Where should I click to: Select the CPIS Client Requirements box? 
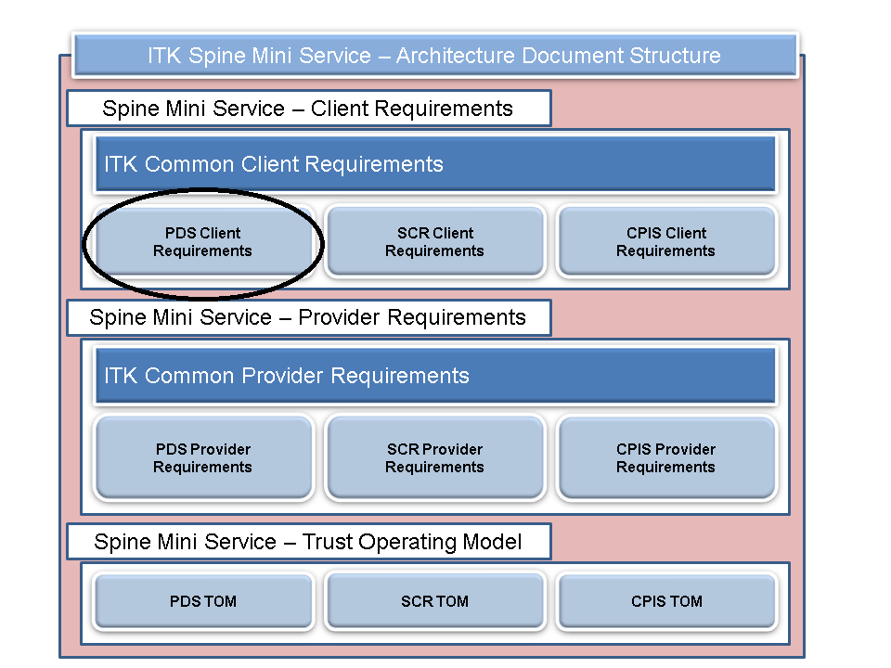coord(665,242)
